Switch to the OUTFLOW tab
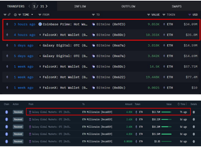This screenshot has width=201, height=147. [x=128, y=6]
